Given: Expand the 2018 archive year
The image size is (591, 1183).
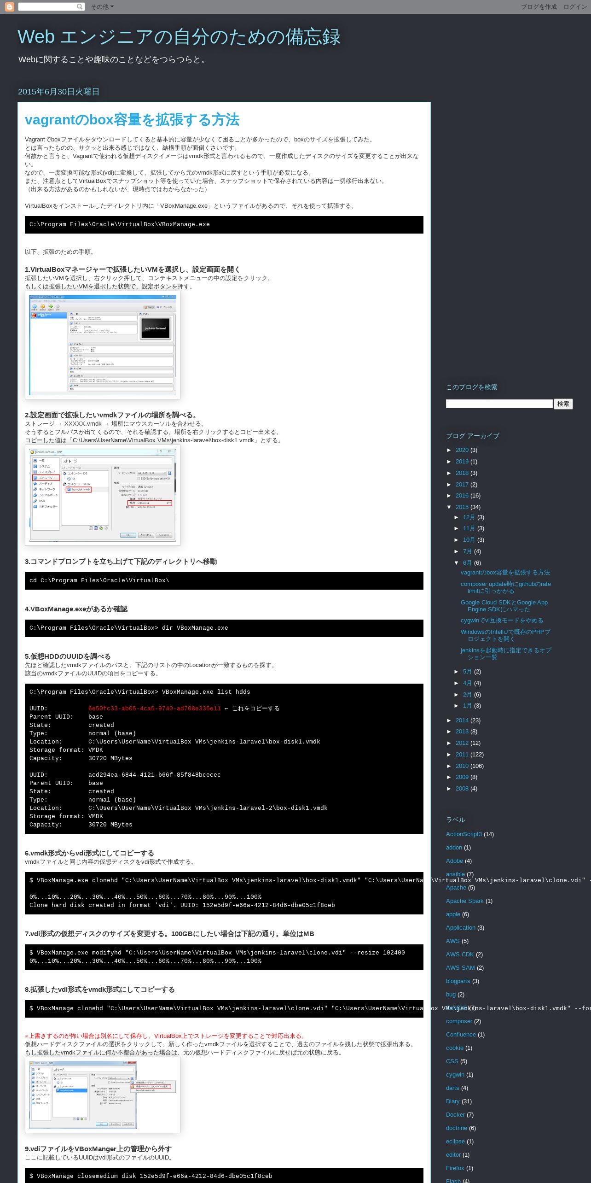Looking at the screenshot, I should coord(450,473).
